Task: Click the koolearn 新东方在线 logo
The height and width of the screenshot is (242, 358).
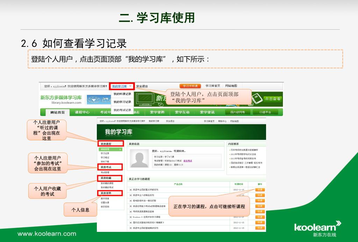Action: [317, 229]
